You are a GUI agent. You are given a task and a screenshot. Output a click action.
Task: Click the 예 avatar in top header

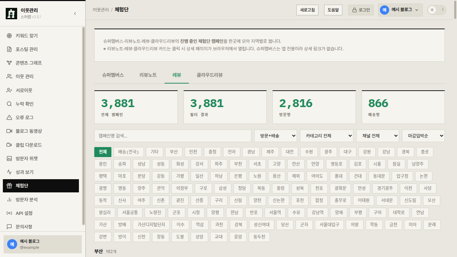pos(385,10)
